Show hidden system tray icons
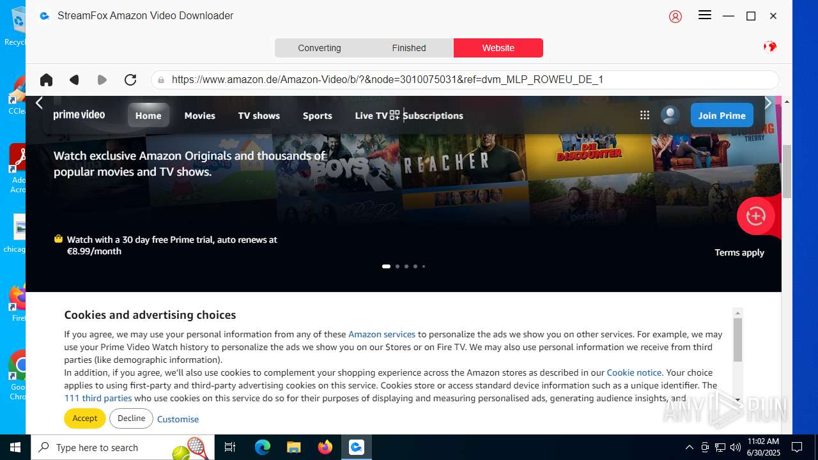Screen dimensions: 818x460 coord(689,447)
